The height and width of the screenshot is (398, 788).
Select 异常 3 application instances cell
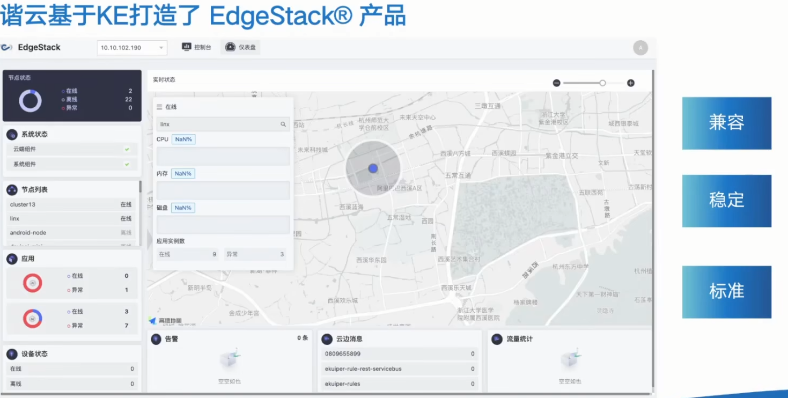click(x=255, y=254)
